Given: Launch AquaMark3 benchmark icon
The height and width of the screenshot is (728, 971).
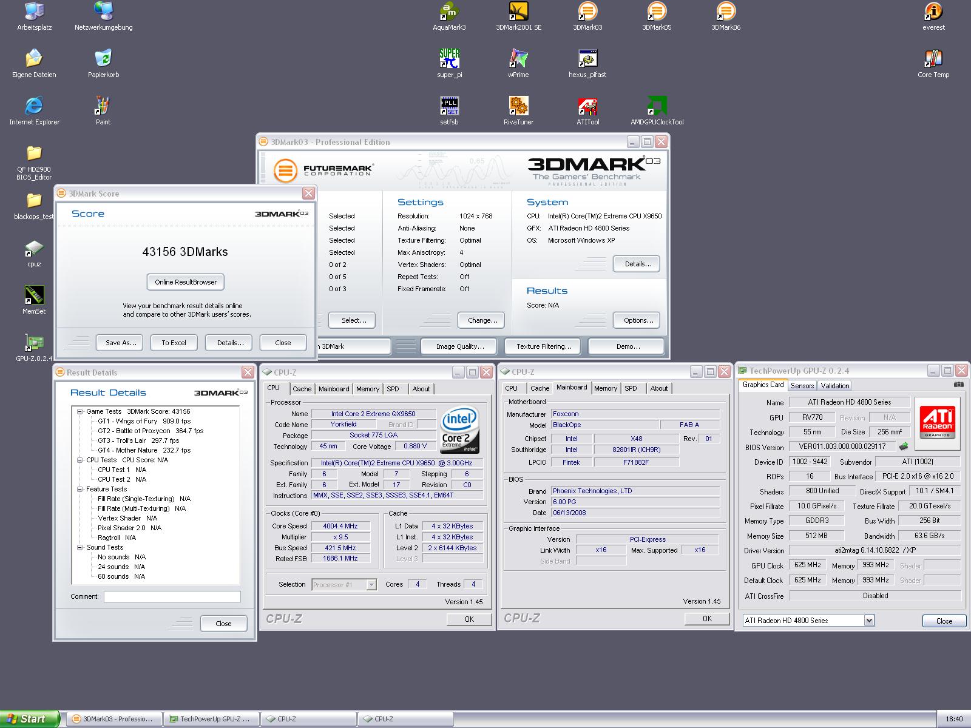Looking at the screenshot, I should [449, 16].
